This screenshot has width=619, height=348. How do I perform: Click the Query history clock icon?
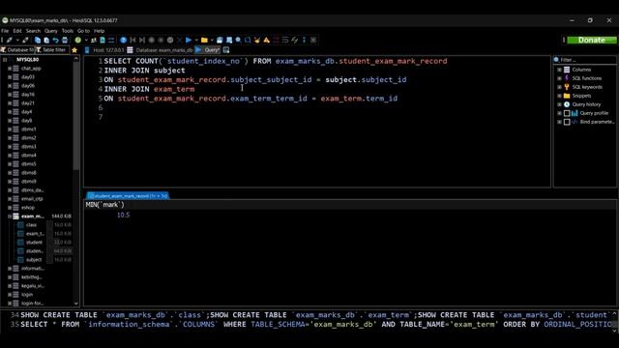pos(567,104)
